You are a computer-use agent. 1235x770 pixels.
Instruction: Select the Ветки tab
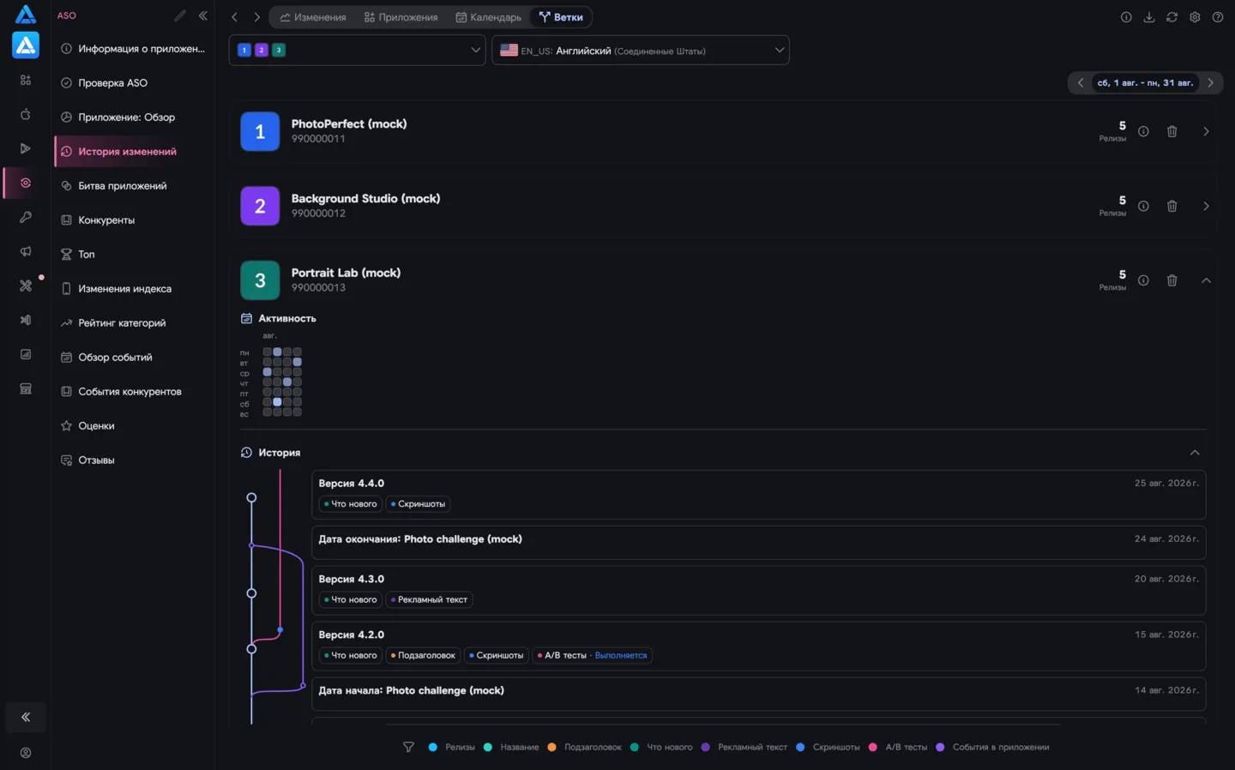pyautogui.click(x=561, y=17)
